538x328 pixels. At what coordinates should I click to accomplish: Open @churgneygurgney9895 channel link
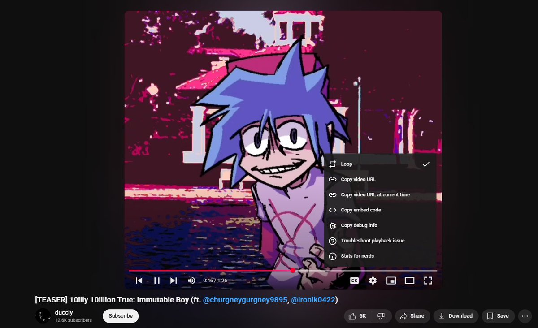coord(245,300)
